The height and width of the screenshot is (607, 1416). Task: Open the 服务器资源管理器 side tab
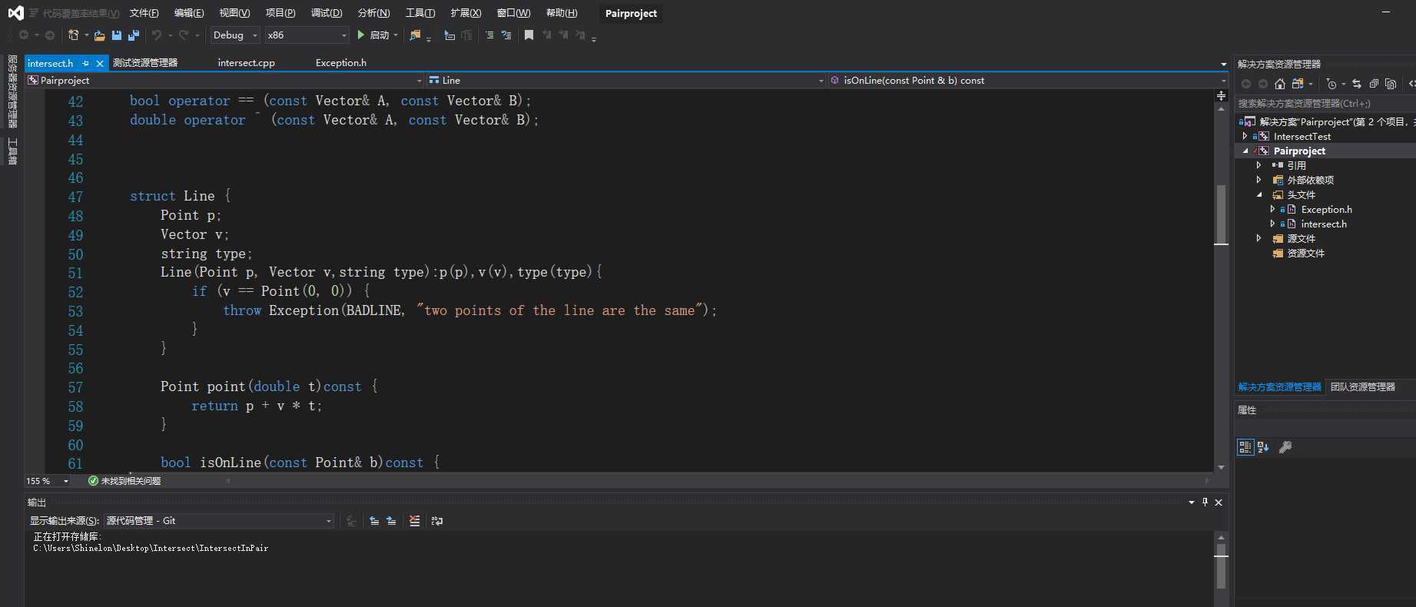[x=12, y=91]
